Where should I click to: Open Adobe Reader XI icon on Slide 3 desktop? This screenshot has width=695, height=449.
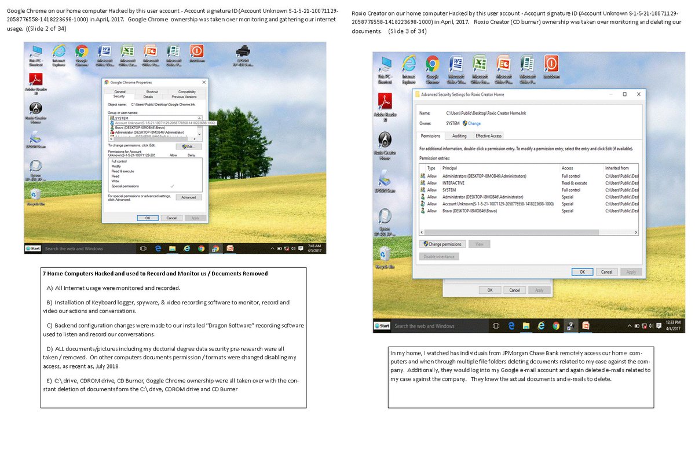coord(385,107)
